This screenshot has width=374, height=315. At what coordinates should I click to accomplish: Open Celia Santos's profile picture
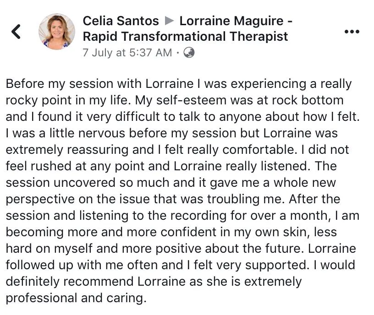click(x=57, y=32)
